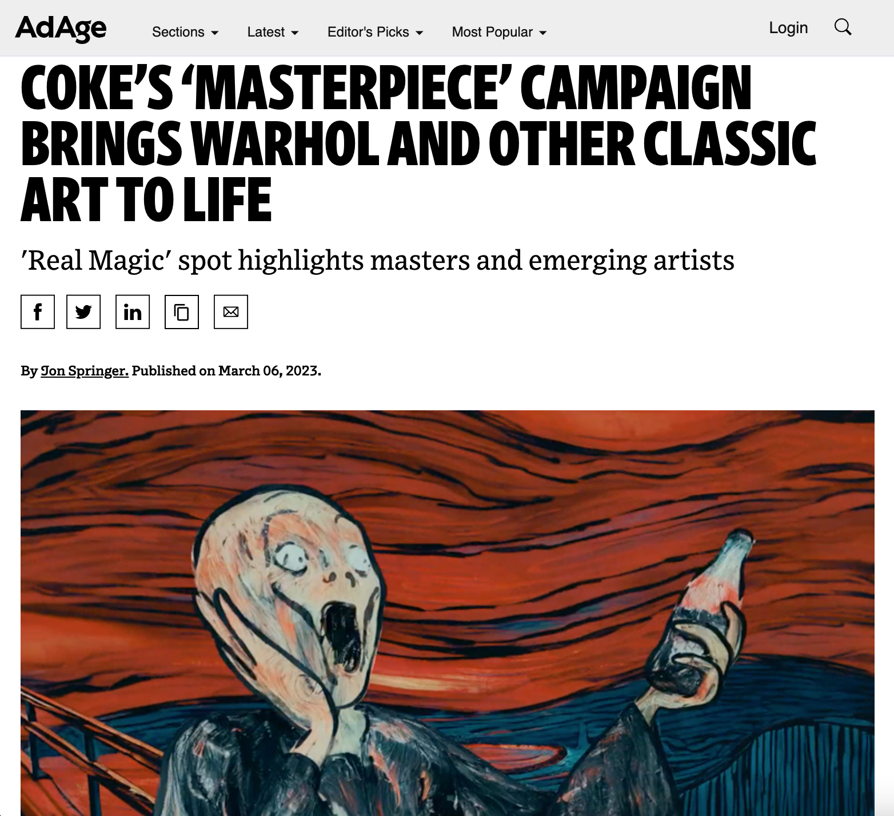894x816 pixels.
Task: Open the Most Popular menu
Action: click(x=499, y=32)
